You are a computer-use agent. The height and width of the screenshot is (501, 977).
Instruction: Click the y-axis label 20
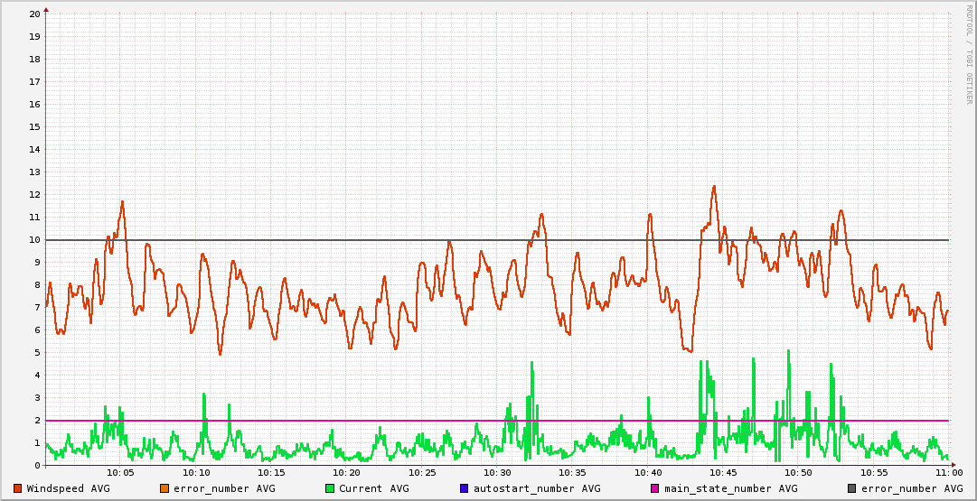[x=34, y=14]
